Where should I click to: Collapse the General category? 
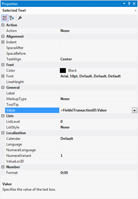point(3,88)
